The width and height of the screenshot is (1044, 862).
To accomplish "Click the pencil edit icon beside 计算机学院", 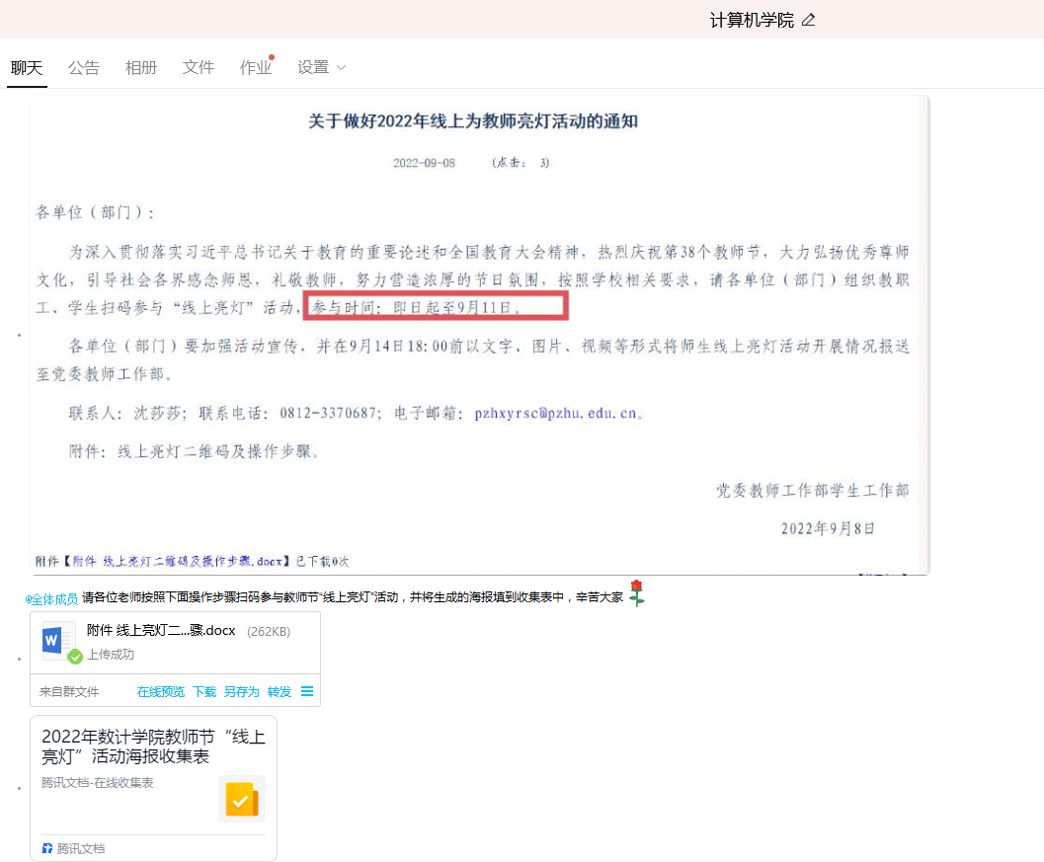I will click(809, 20).
